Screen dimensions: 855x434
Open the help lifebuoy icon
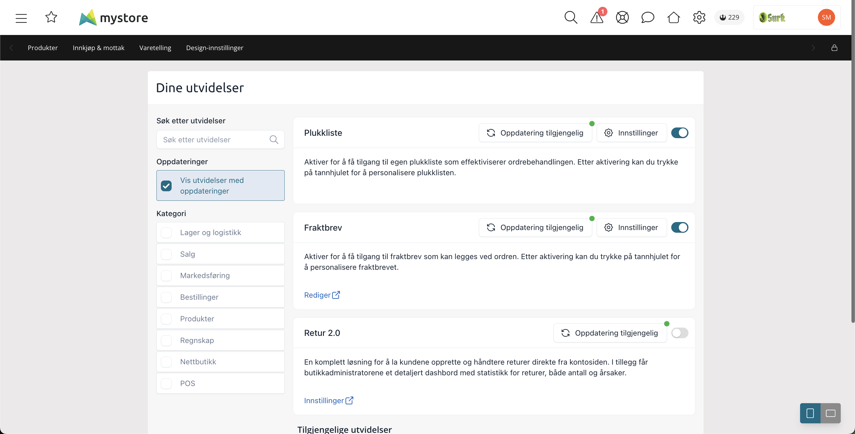pos(622,17)
